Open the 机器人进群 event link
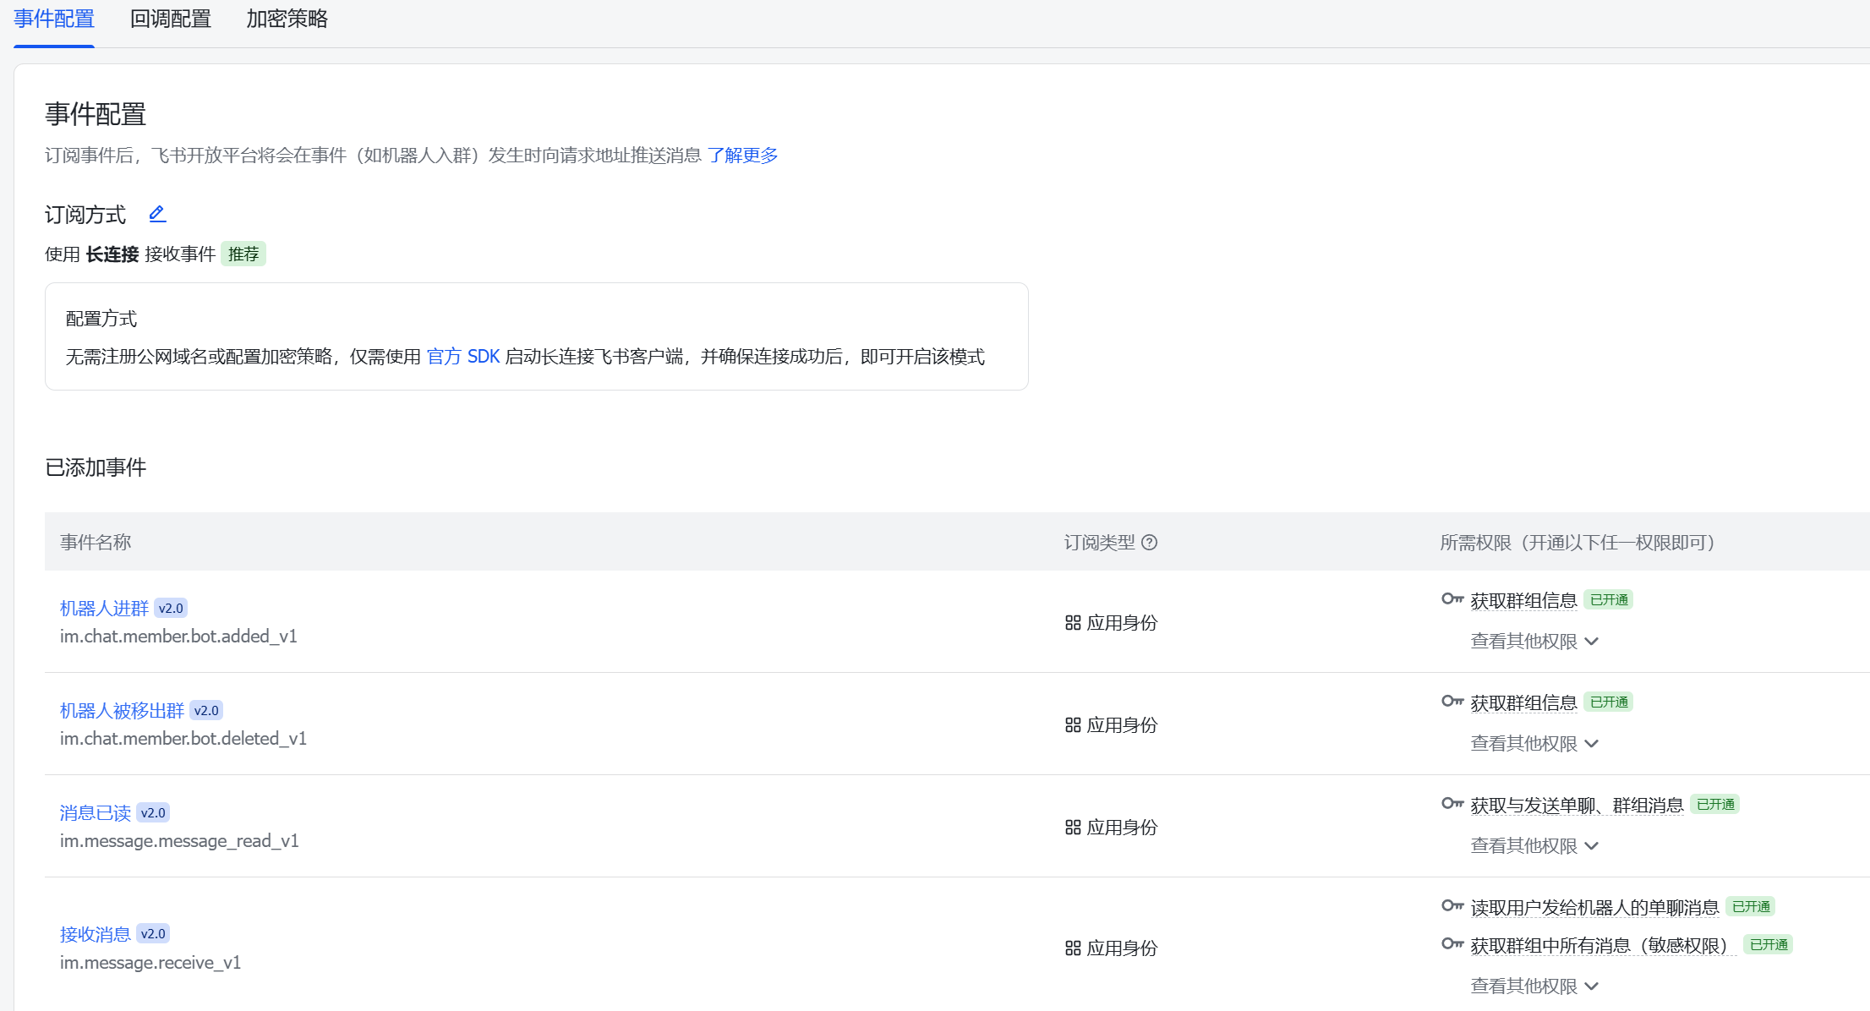The width and height of the screenshot is (1870, 1011). point(104,609)
